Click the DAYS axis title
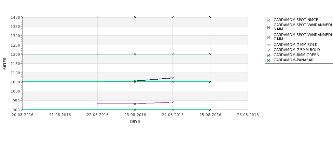The width and height of the screenshot is (333, 146). tap(135, 122)
